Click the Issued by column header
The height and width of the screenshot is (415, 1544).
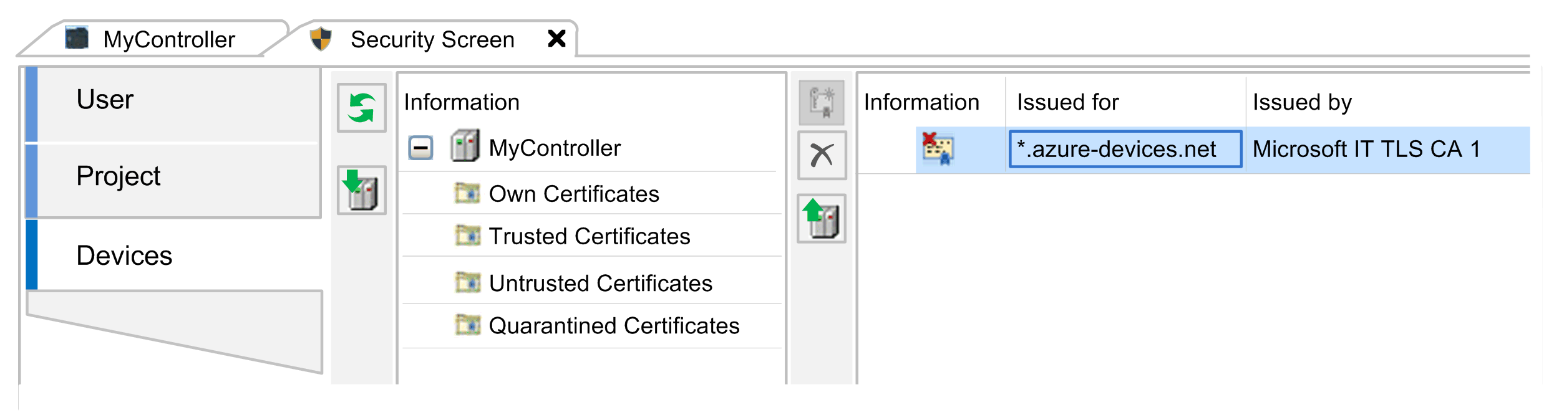click(x=1302, y=102)
